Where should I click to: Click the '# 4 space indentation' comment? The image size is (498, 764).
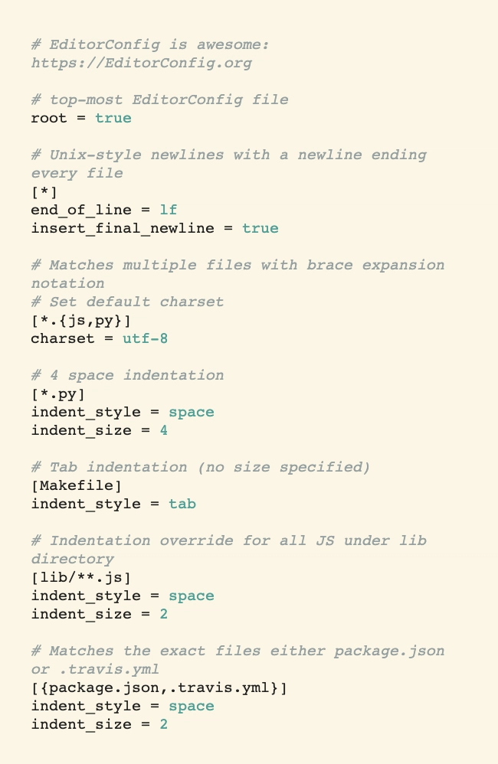(x=128, y=375)
